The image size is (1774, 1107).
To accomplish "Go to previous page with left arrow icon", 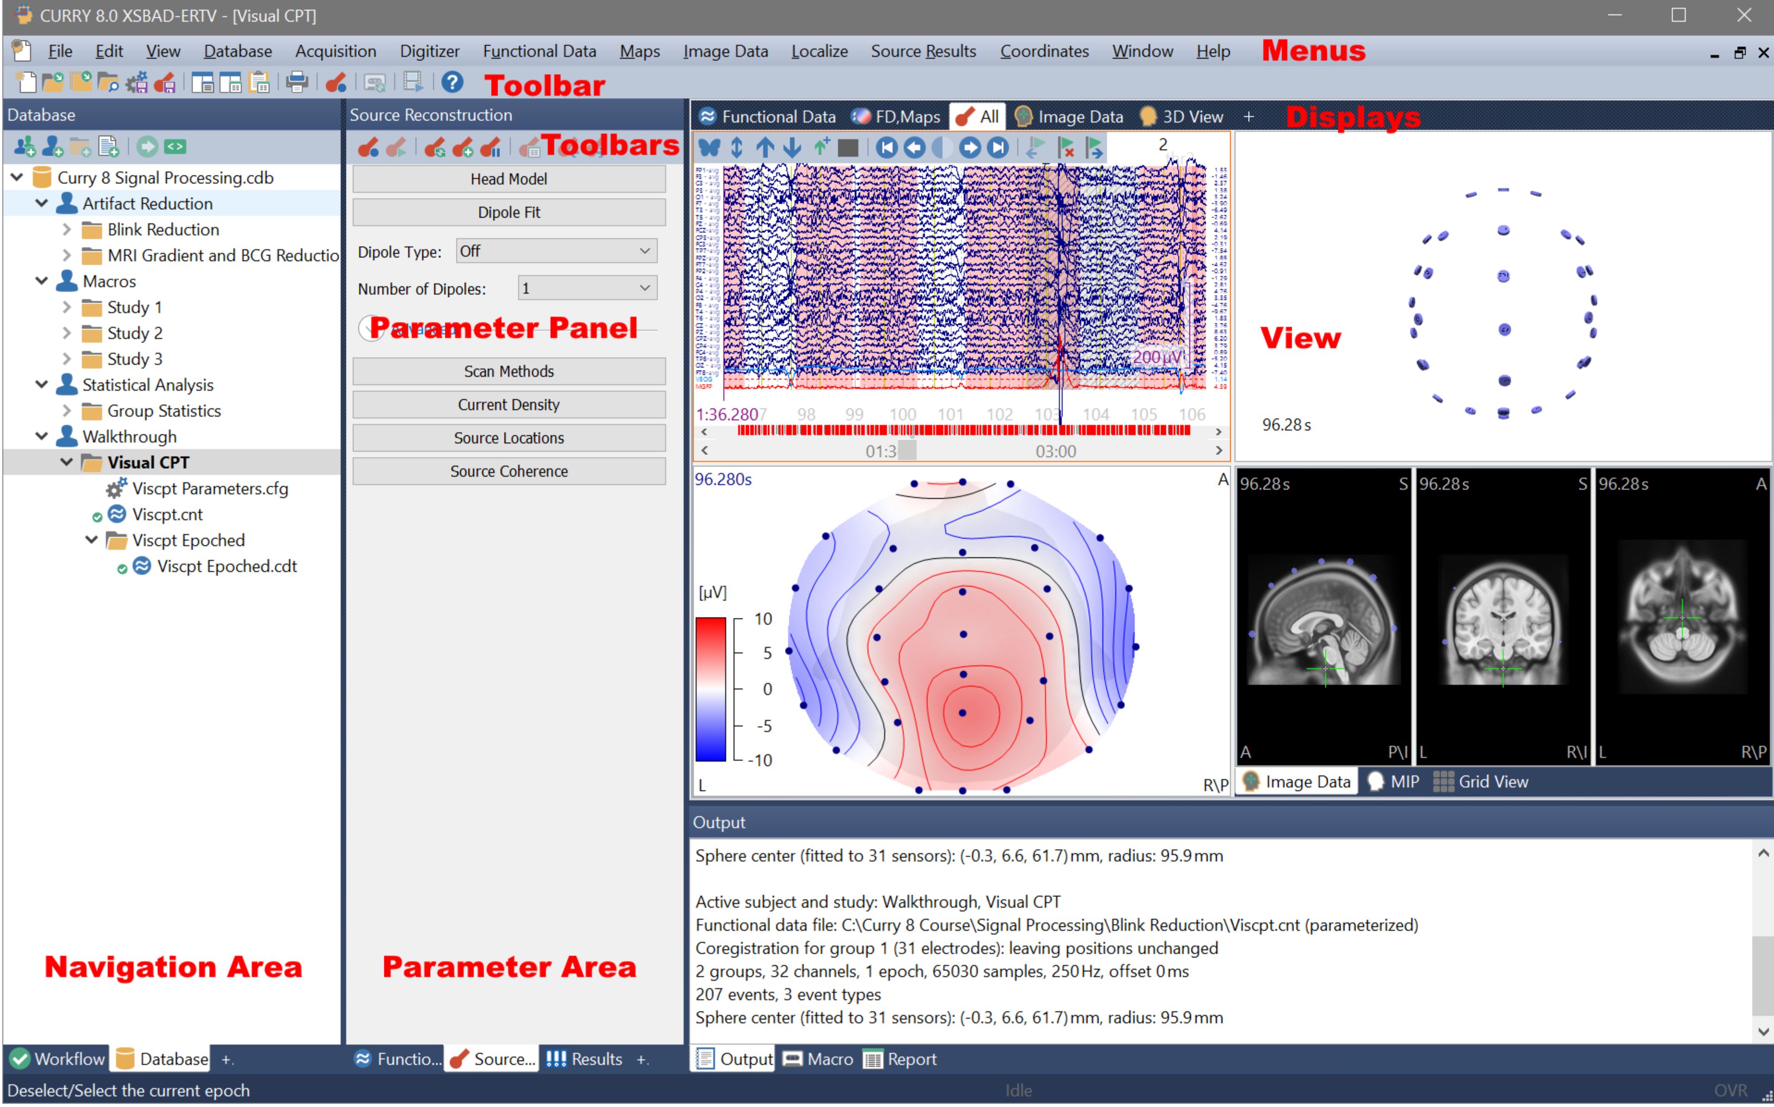I will 914,147.
